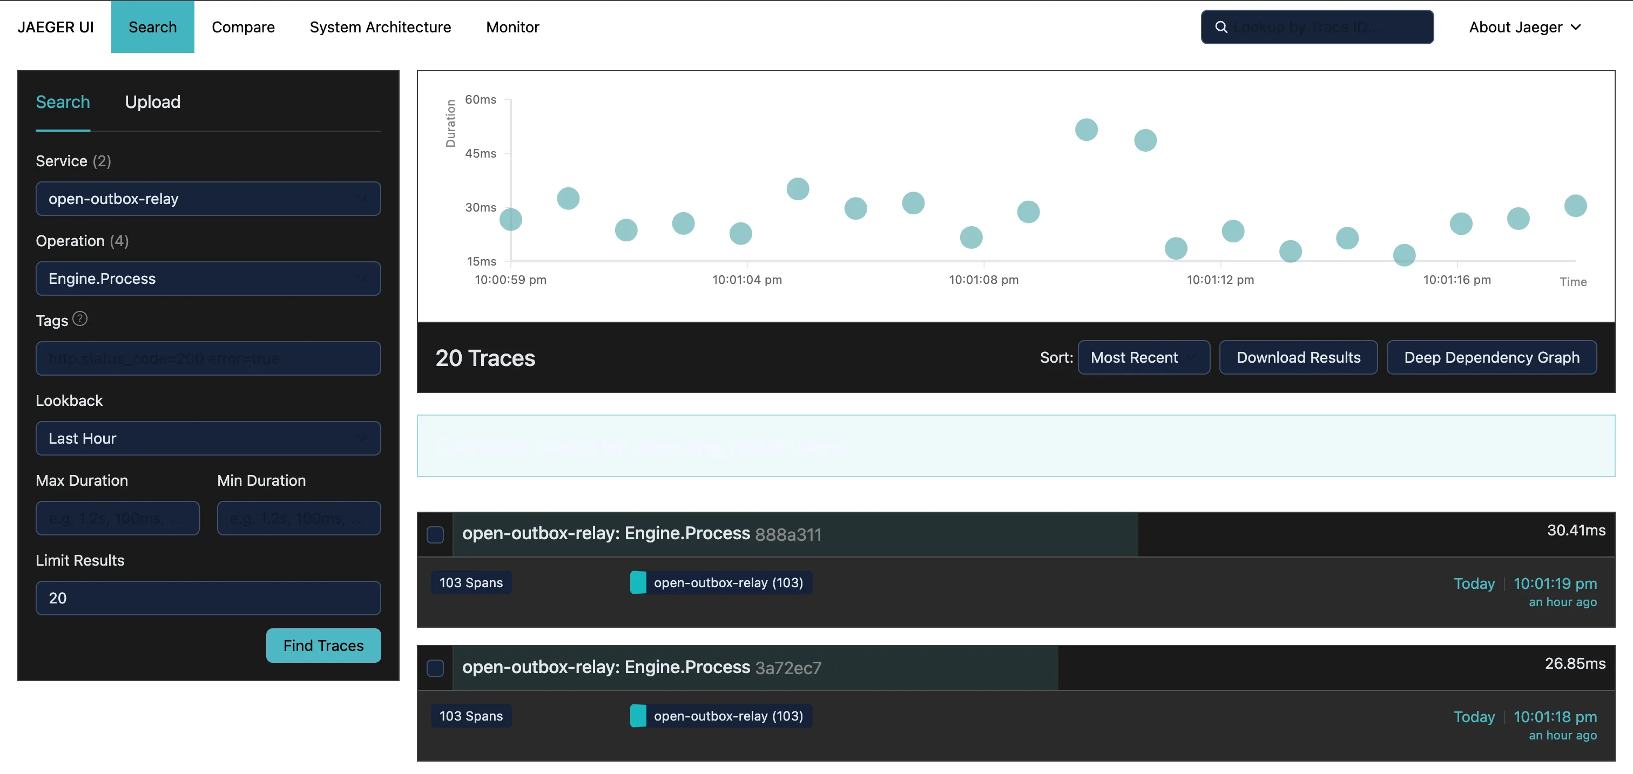
Task: Click JAEGER UI logo link
Action: point(56,27)
